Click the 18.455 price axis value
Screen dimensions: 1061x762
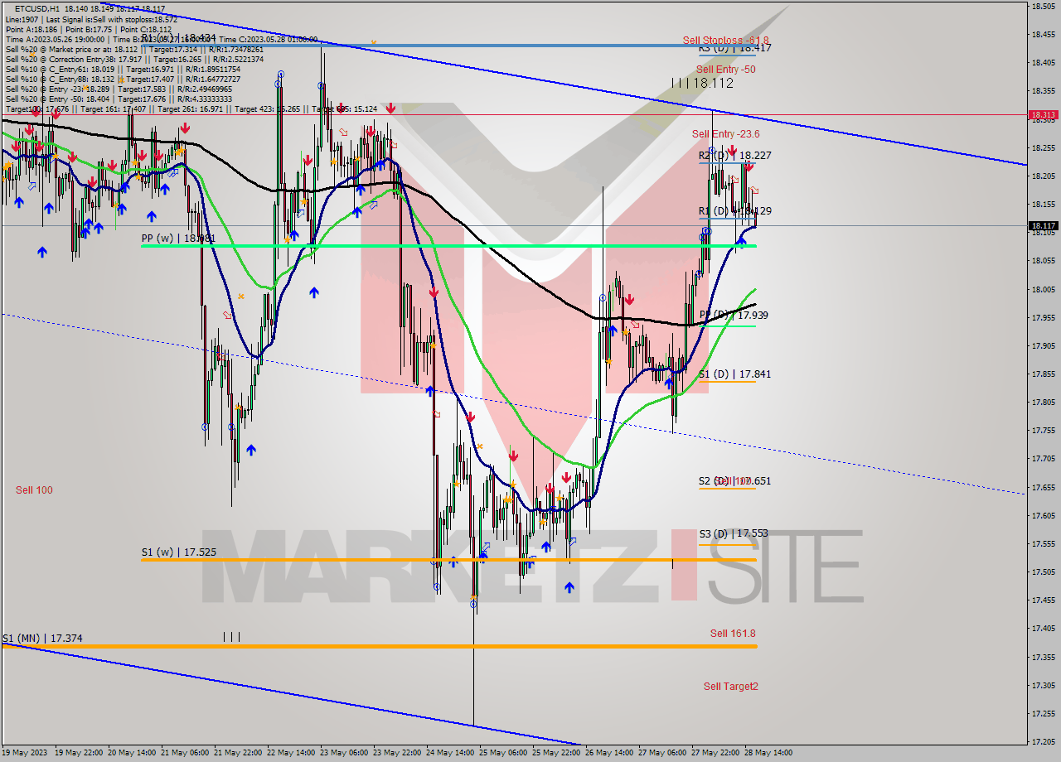[x=1043, y=34]
